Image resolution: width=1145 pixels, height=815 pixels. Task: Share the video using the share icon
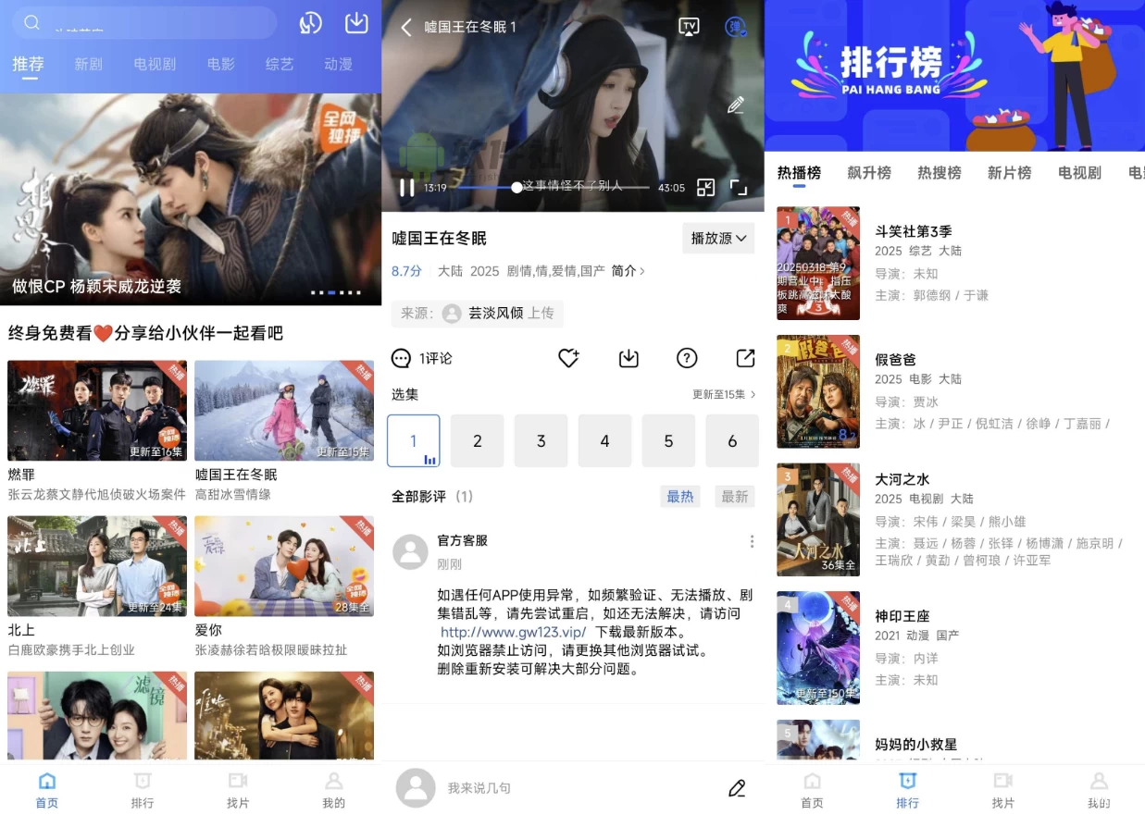pos(747,358)
